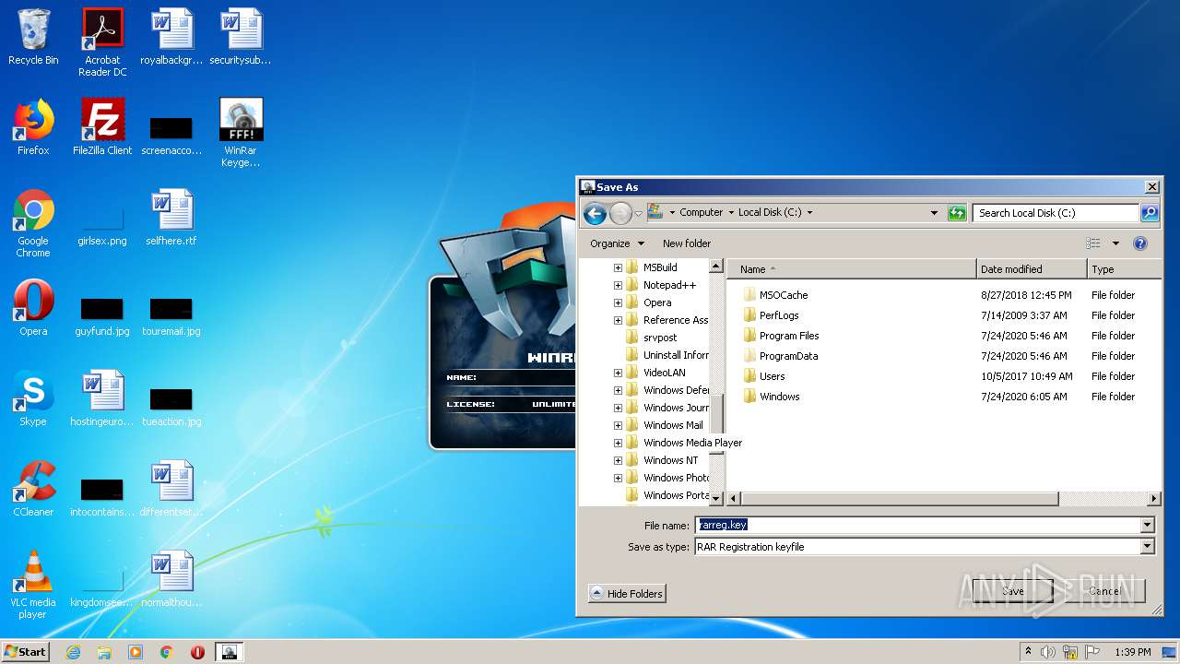1180x664 pixels.
Task: Click the search magnifier icon
Action: point(1149,213)
